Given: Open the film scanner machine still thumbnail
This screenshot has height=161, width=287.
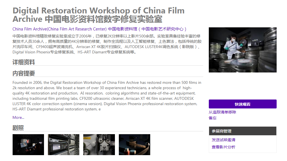Looking at the screenshot, I should 99,145.
